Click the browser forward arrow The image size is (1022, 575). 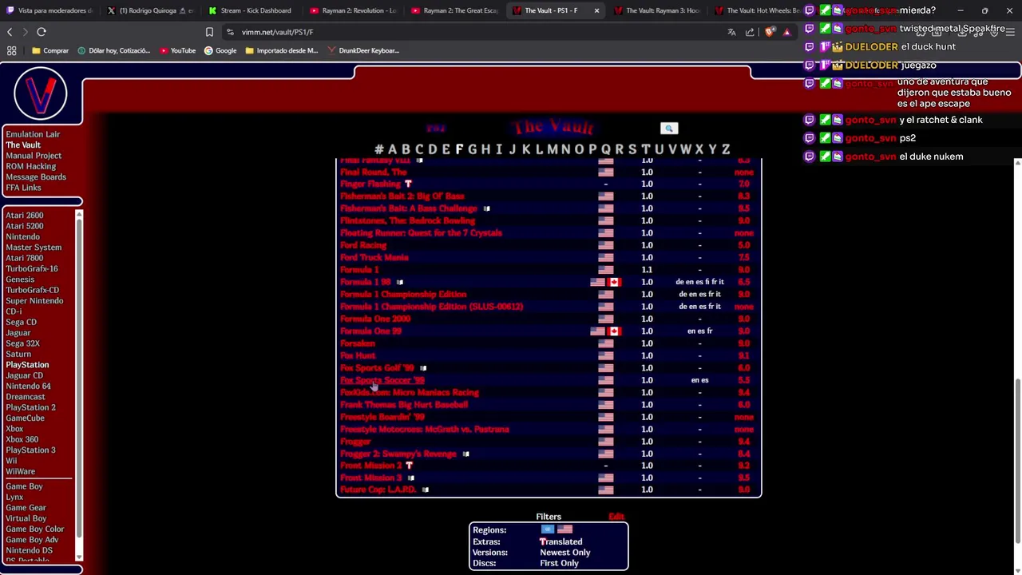tap(25, 32)
